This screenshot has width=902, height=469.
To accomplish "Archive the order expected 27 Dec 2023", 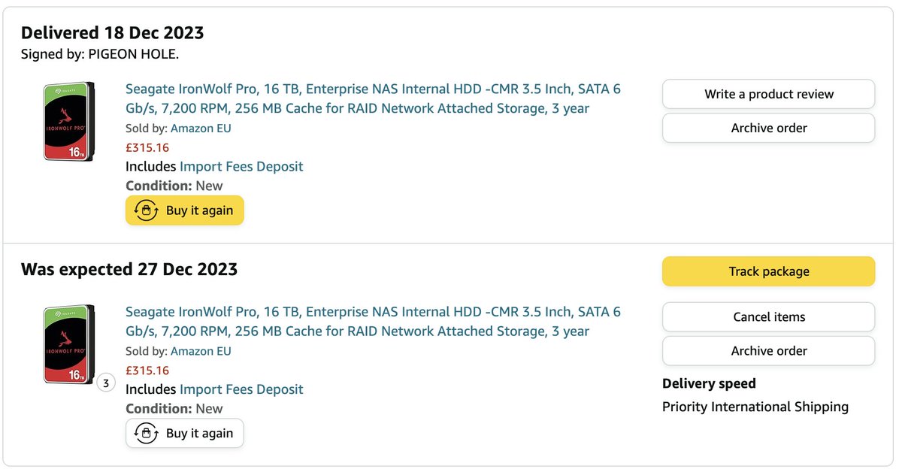I will click(x=768, y=350).
